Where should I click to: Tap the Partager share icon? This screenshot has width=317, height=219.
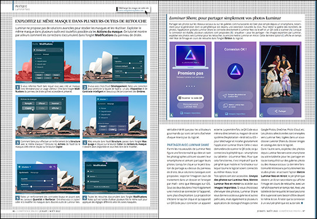point(276,111)
